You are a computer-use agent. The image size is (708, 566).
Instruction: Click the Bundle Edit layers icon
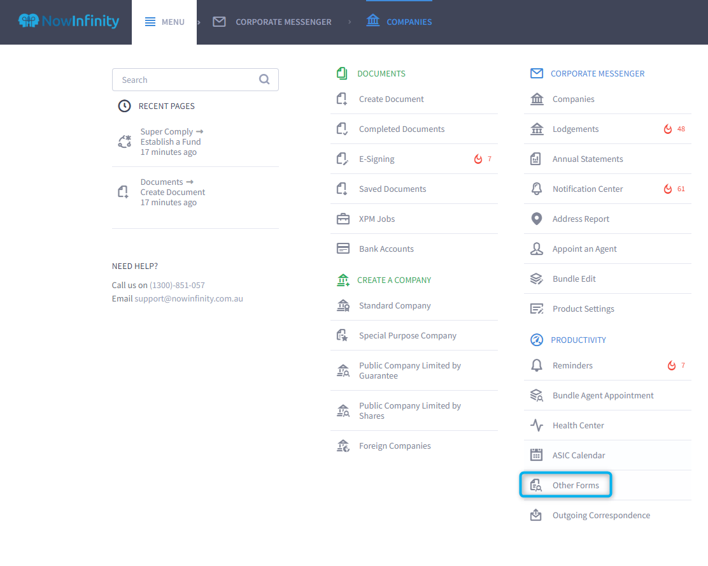537,279
